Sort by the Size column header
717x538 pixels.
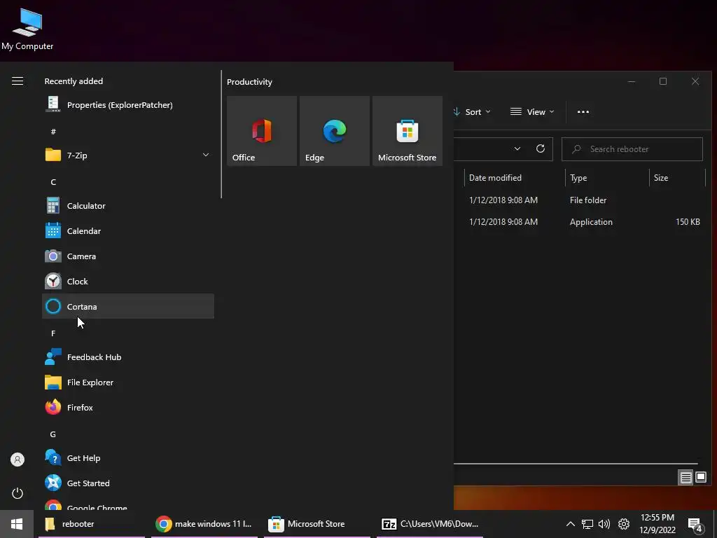pos(677,177)
